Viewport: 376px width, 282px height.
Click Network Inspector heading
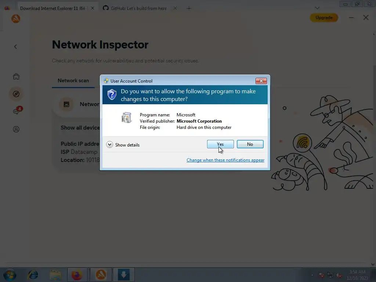[x=100, y=44]
